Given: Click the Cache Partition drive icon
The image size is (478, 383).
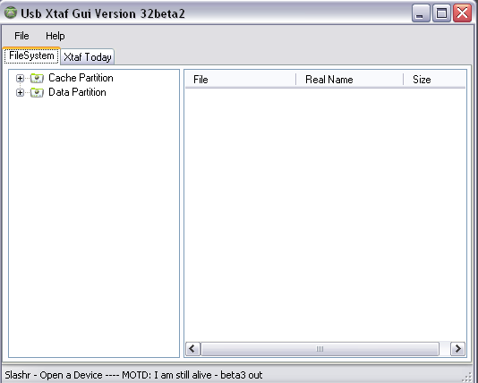Looking at the screenshot, I should [37, 79].
